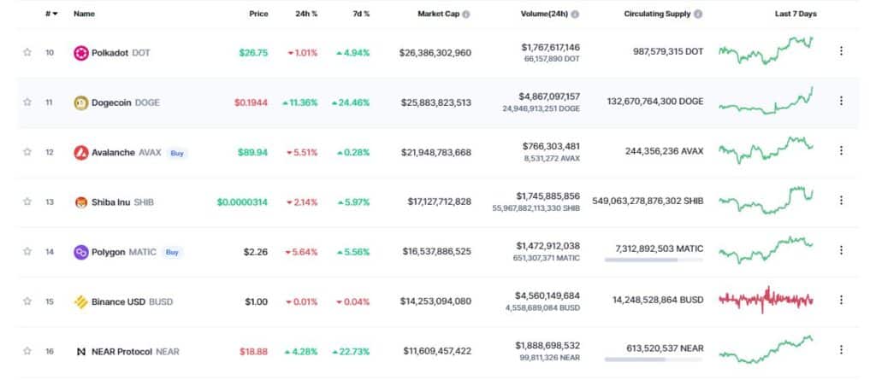
Task: Open the three-dot menu for Polygon
Action: tap(841, 250)
